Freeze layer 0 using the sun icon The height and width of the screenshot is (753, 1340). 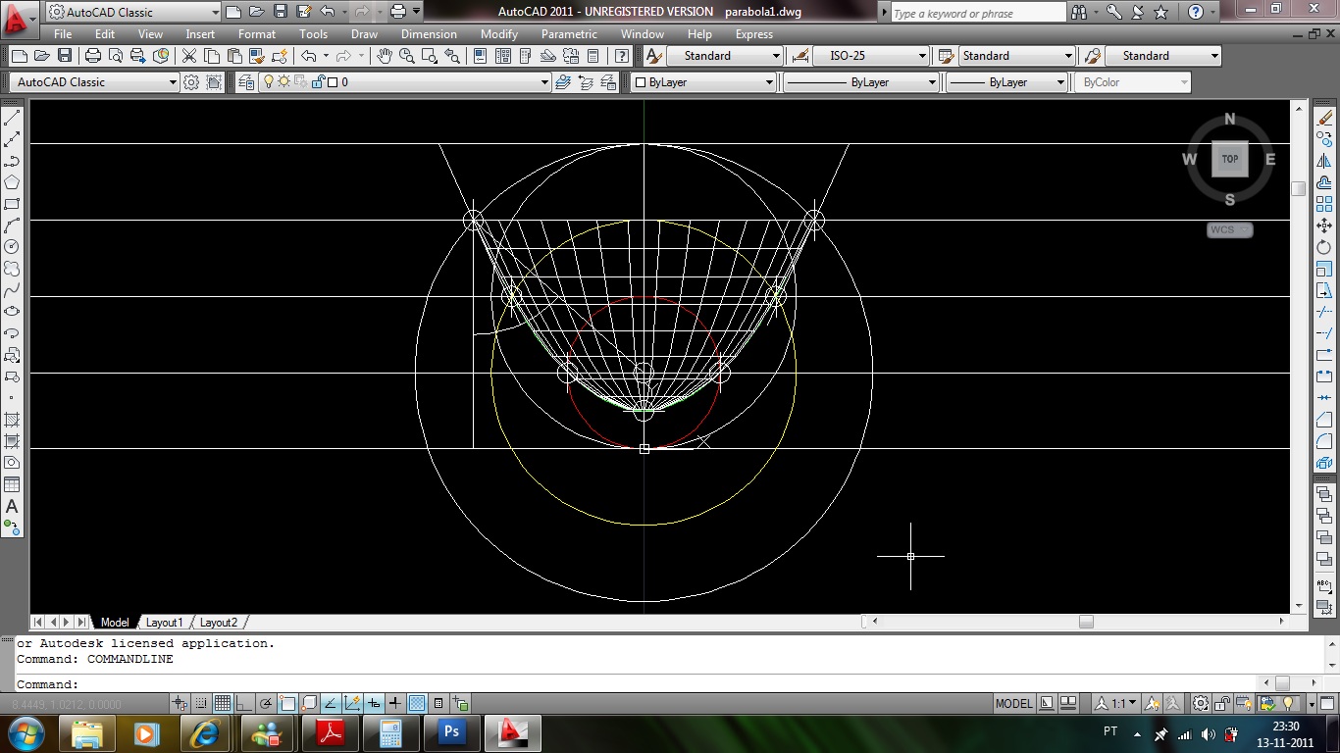(283, 82)
